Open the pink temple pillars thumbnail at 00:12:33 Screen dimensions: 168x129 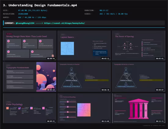tap(138, 108)
